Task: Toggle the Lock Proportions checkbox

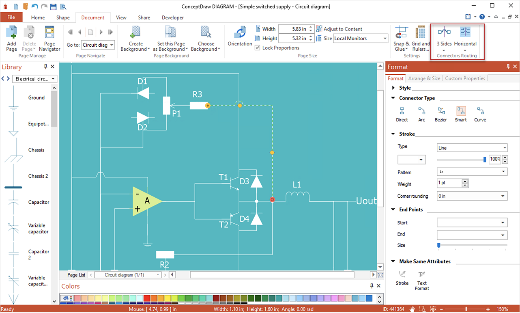Action: click(x=258, y=48)
